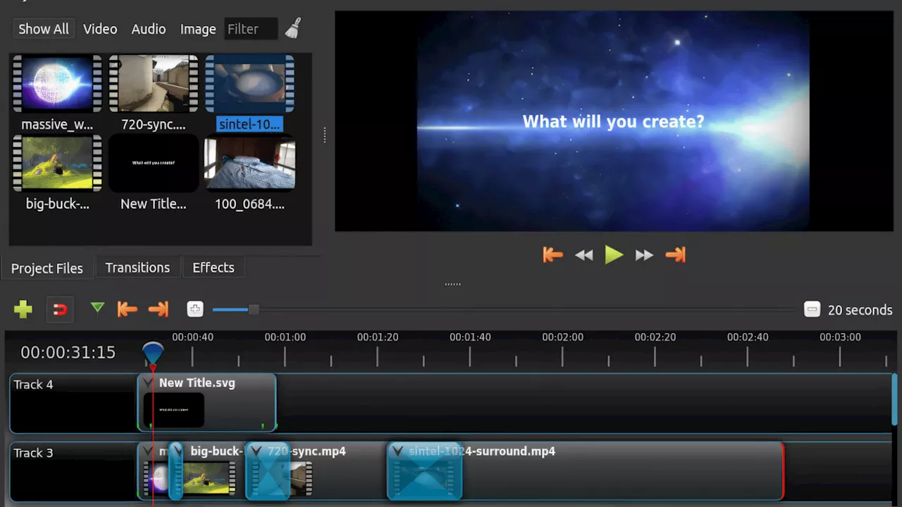Viewport: 902px width, 507px height.
Task: Click the Filter text field
Action: click(251, 29)
